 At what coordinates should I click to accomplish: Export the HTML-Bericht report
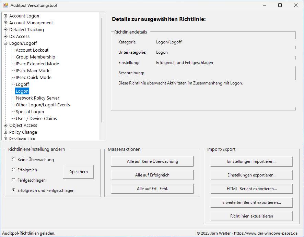click(252, 189)
